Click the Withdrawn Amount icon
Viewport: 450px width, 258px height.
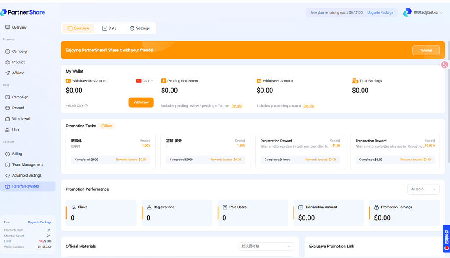(x=259, y=81)
